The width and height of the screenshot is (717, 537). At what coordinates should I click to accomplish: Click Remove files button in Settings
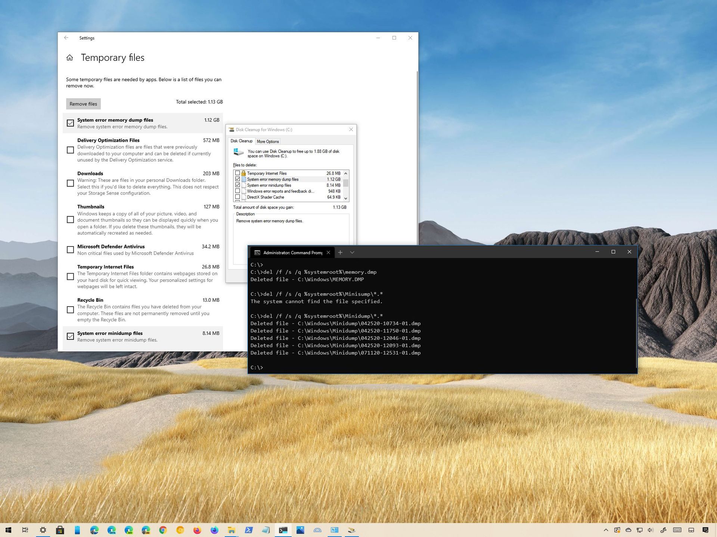click(x=83, y=103)
